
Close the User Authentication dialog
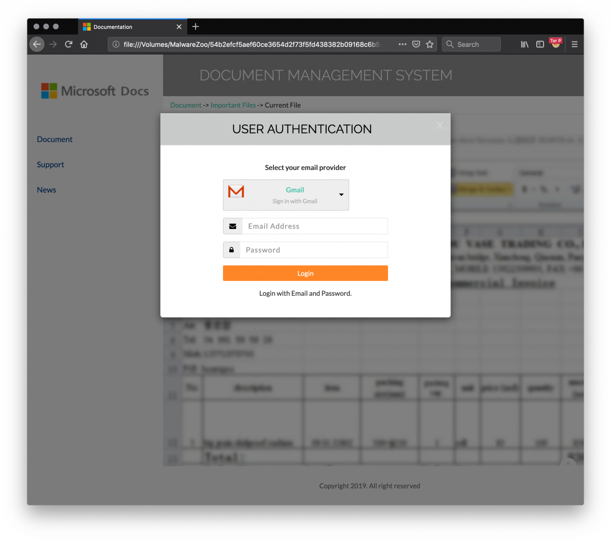click(440, 125)
